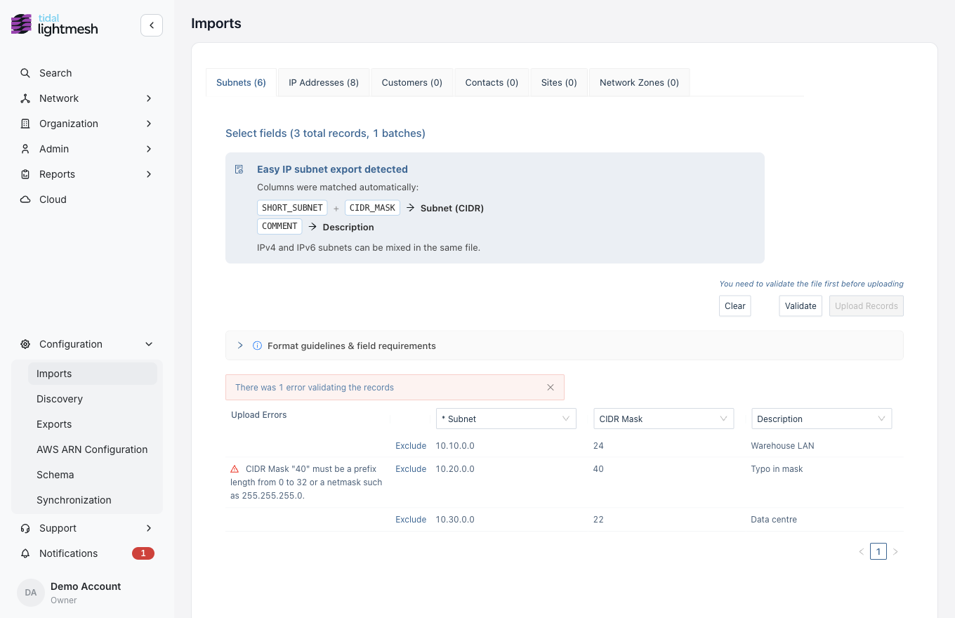Click the Tidal LightMesh logo
The height and width of the screenshot is (618, 955).
[55, 25]
